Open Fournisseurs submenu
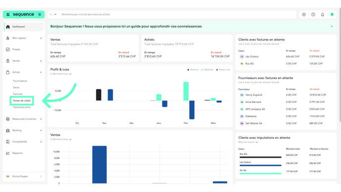341x192 pixels. [20, 81]
